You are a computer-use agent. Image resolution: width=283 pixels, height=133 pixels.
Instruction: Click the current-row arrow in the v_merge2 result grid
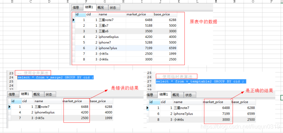coord(10,107)
